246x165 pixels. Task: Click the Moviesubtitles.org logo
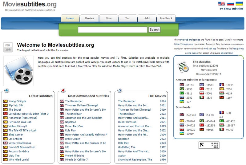click(30, 4)
